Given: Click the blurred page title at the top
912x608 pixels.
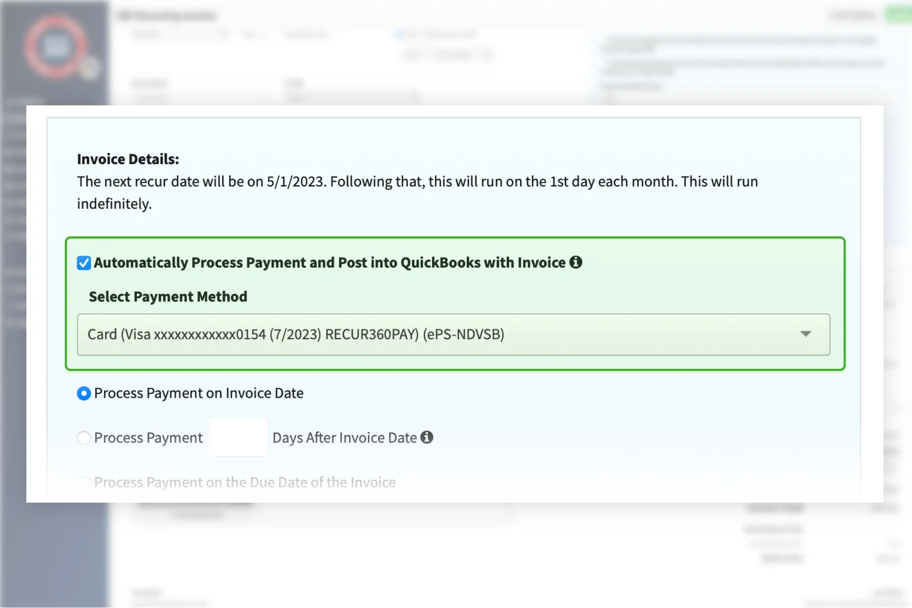Looking at the screenshot, I should (x=166, y=16).
